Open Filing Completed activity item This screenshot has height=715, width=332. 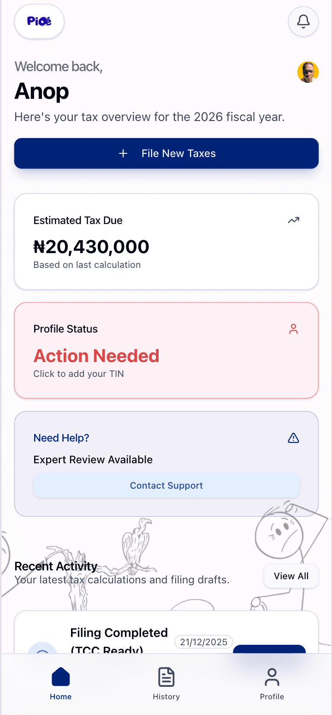119,634
